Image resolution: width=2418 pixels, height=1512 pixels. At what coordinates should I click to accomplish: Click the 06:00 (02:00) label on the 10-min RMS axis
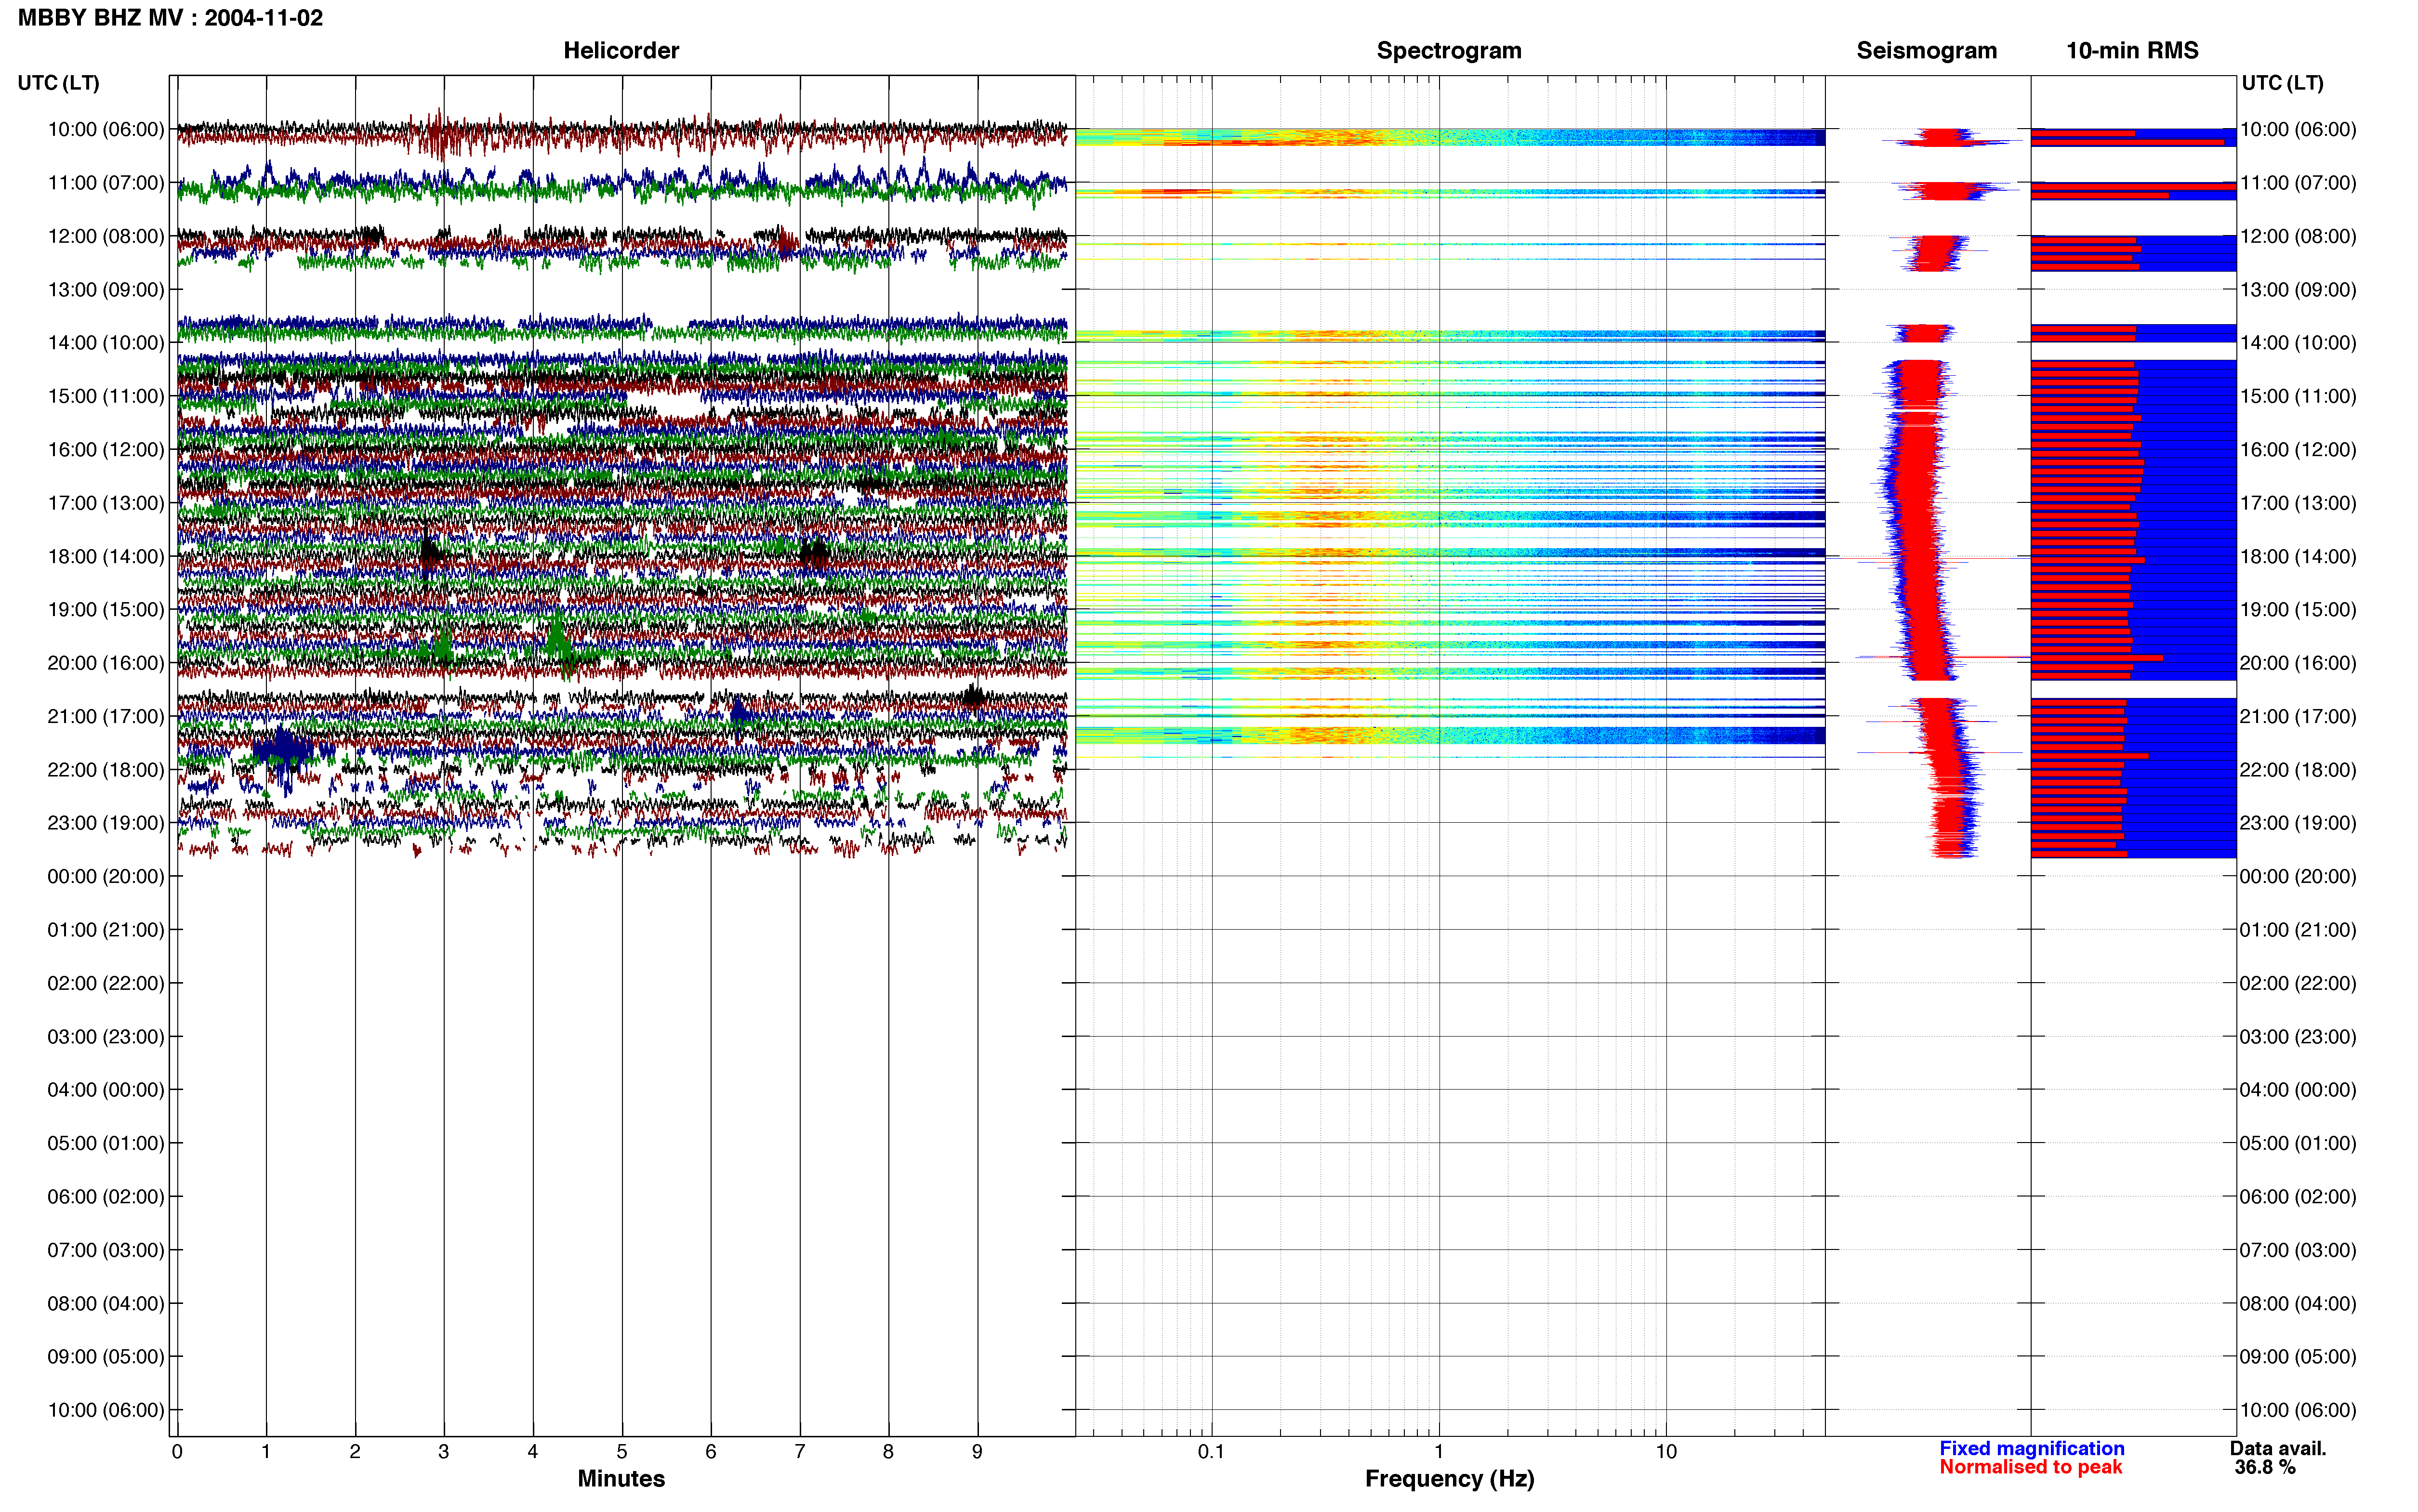(x=2298, y=1197)
